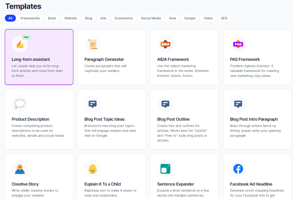Switch to the Frameworks category tab
The image size is (293, 199).
tap(30, 18)
